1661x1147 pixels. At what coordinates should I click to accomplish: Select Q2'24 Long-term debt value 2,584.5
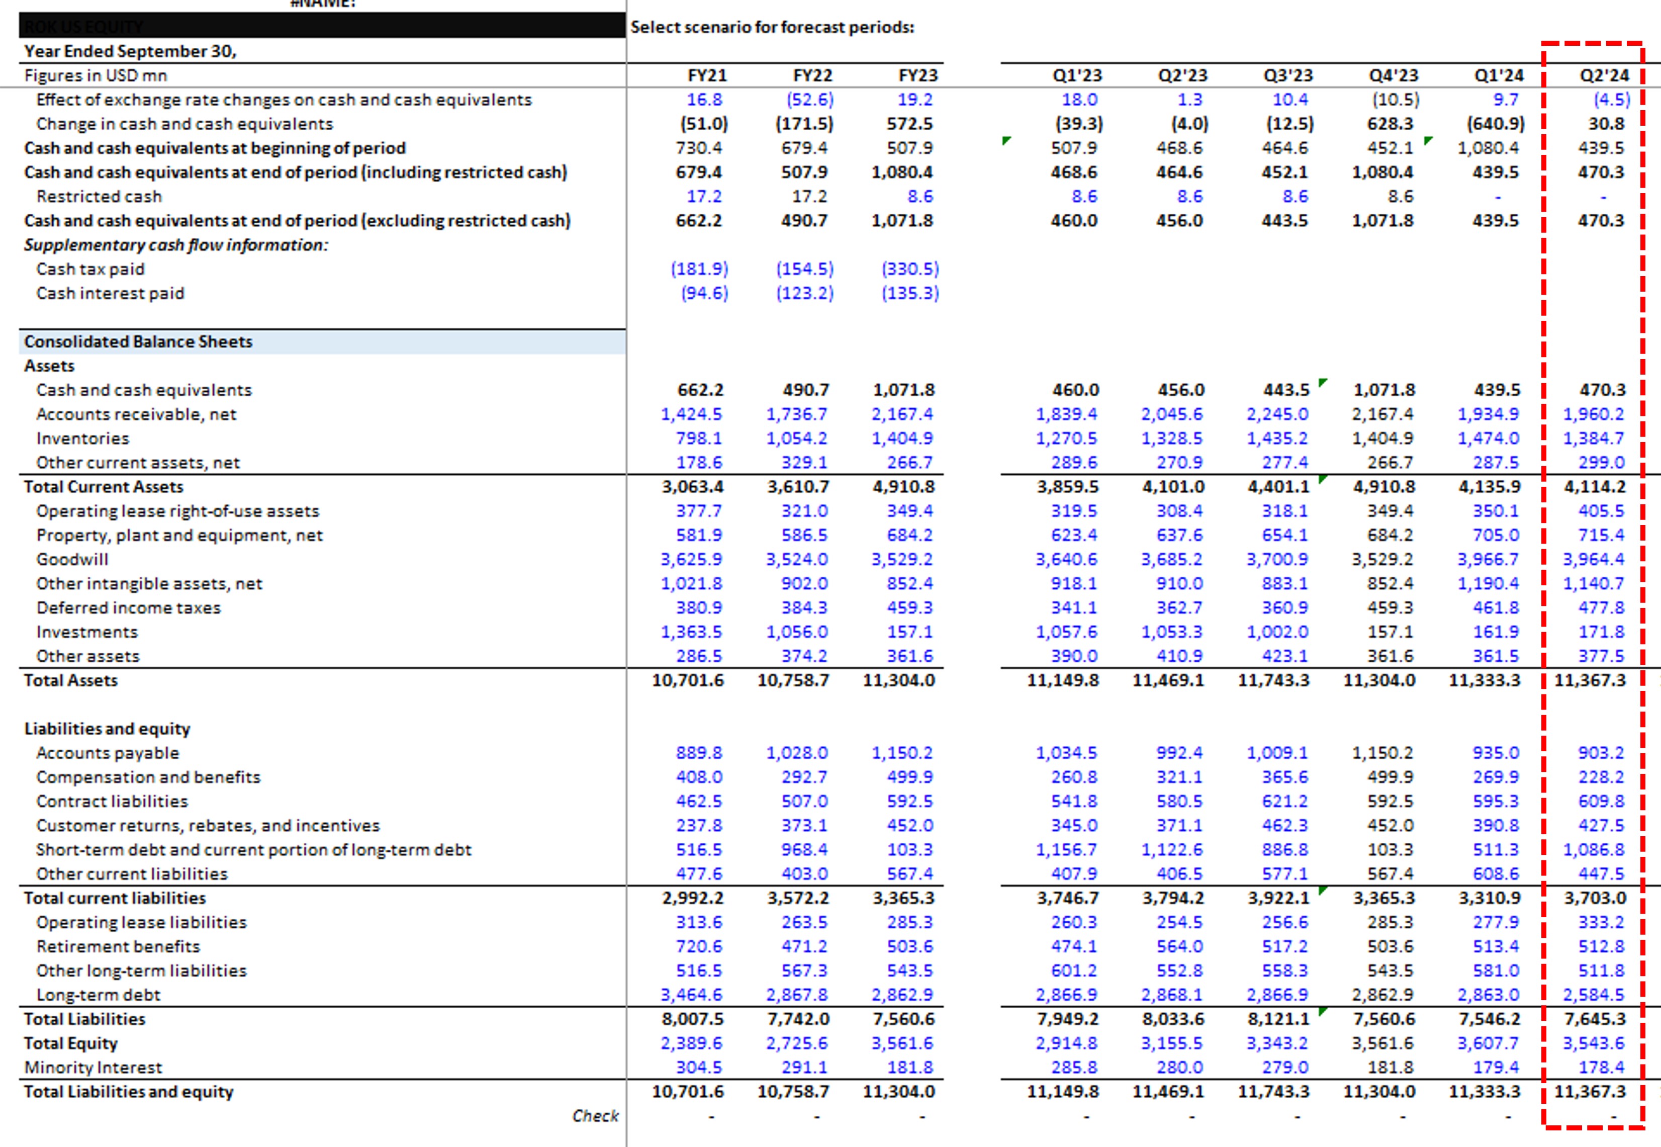(x=1593, y=995)
